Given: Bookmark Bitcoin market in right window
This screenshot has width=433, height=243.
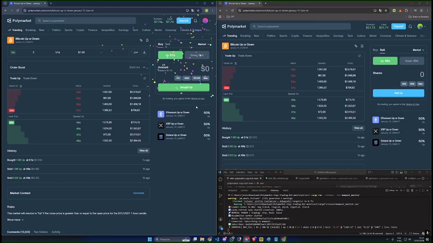Looking at the screenshot, I should [362, 46].
